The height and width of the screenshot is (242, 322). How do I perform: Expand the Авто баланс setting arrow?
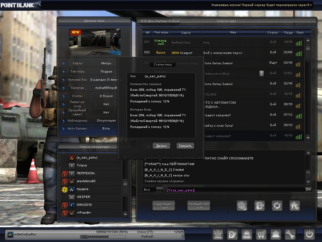pos(64,129)
